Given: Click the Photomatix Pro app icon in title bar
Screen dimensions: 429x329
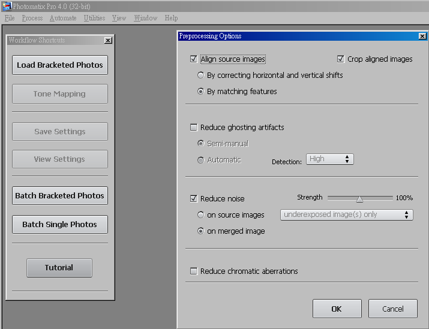Looking at the screenshot, I should coord(7,6).
